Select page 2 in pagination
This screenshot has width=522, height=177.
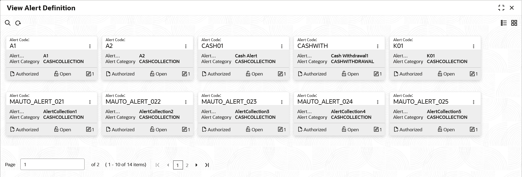(x=187, y=165)
